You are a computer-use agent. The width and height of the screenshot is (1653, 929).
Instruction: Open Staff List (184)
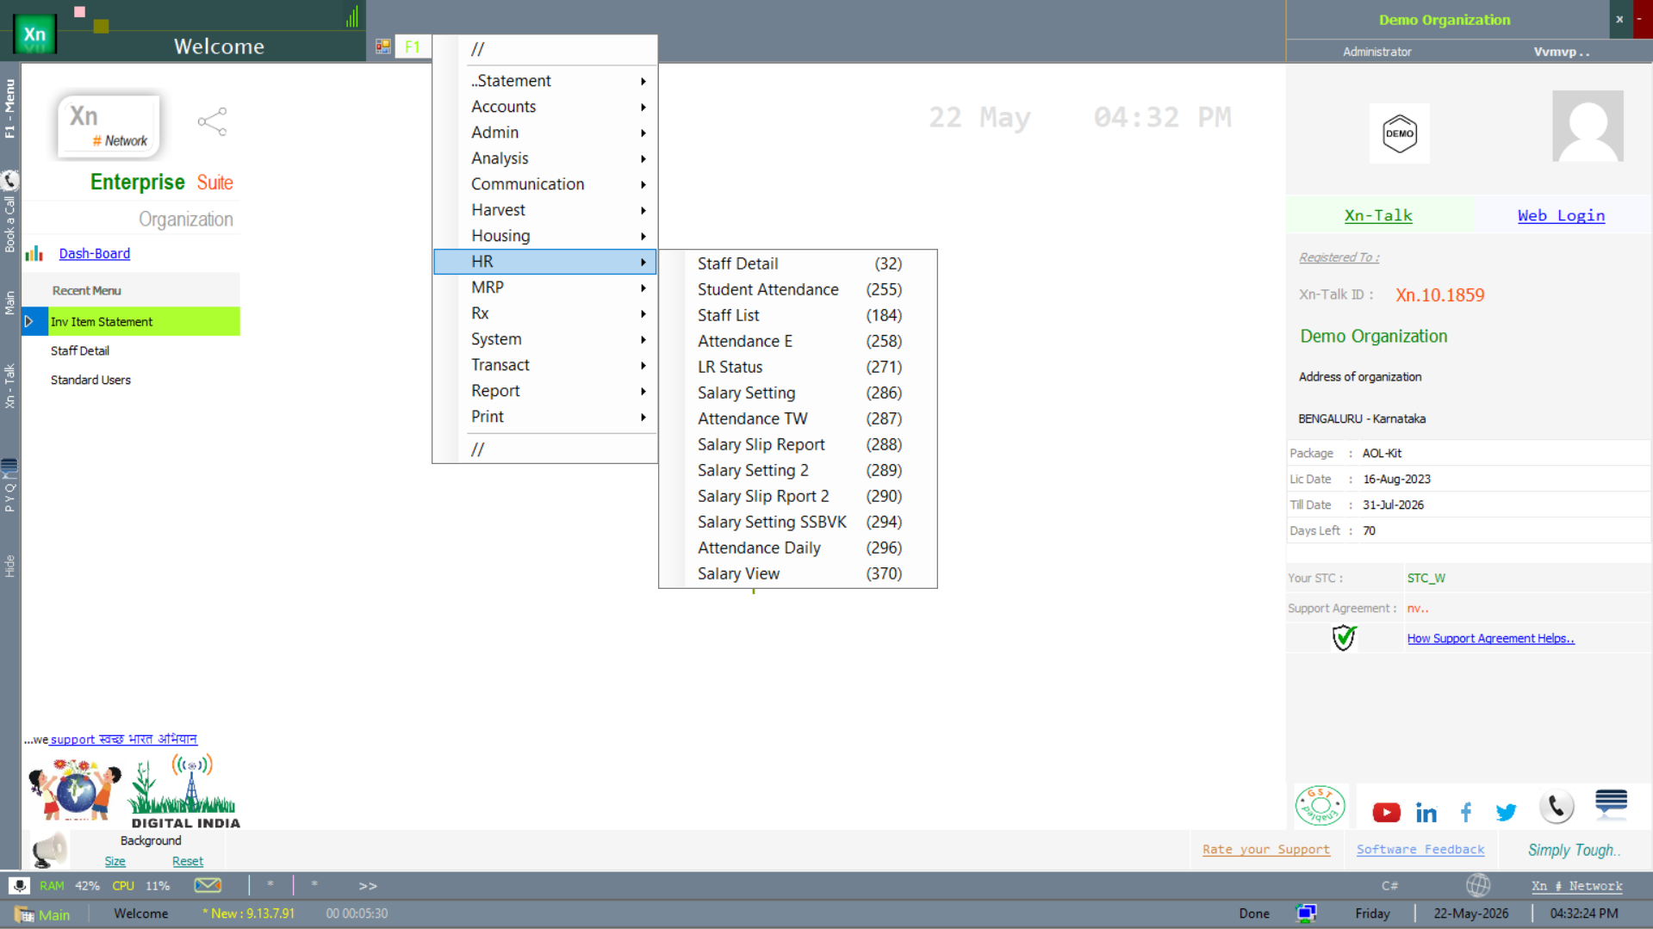coord(799,315)
